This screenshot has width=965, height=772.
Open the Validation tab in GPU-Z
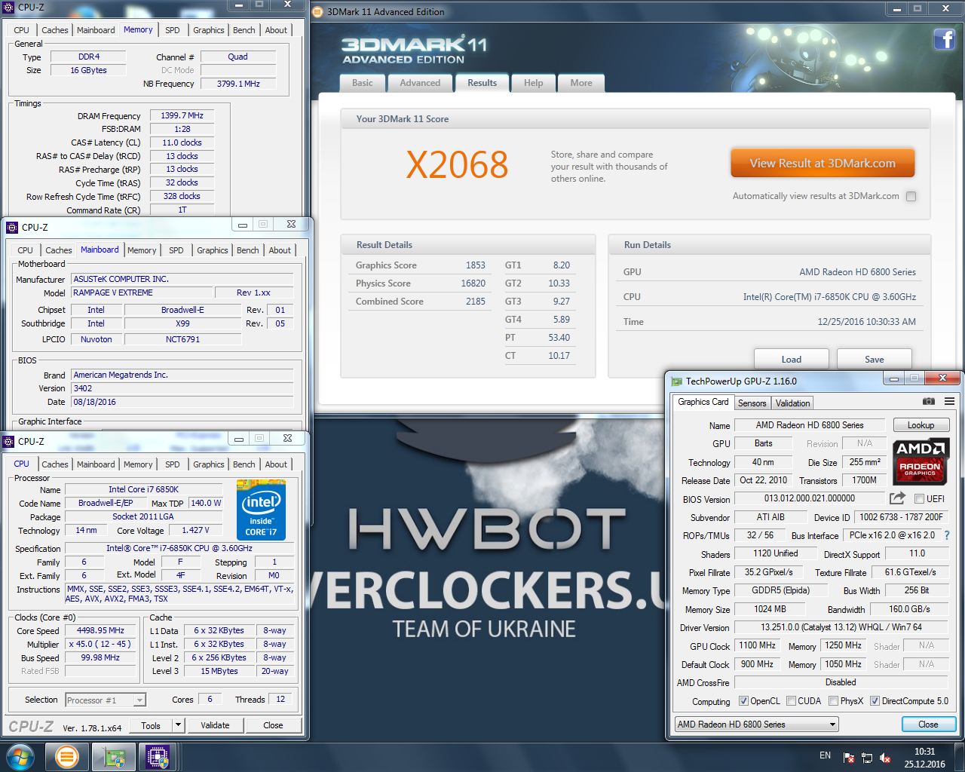point(792,403)
